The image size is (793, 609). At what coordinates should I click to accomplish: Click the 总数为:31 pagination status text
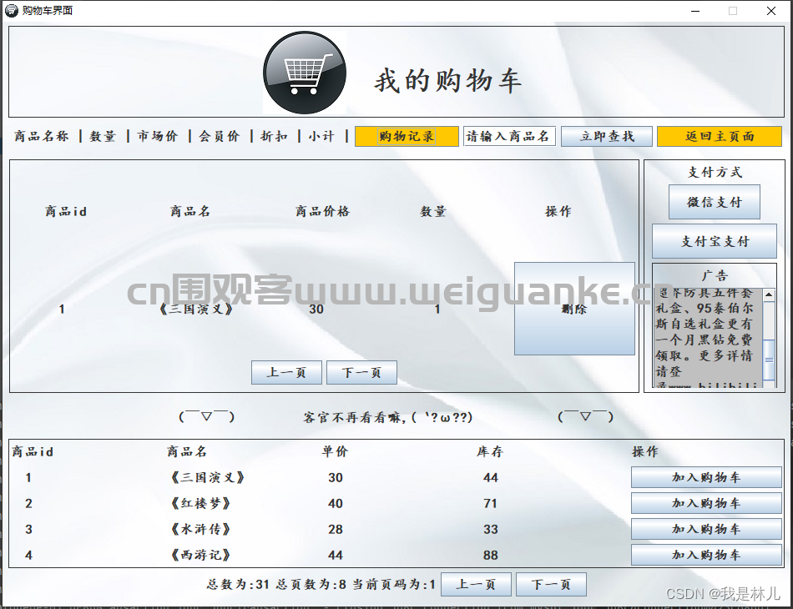(238, 585)
